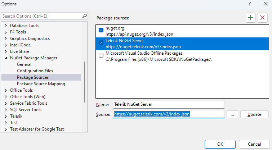Open the General NuGet settings page
Image resolution: width=272 pixels, height=150 pixels.
click(x=24, y=64)
